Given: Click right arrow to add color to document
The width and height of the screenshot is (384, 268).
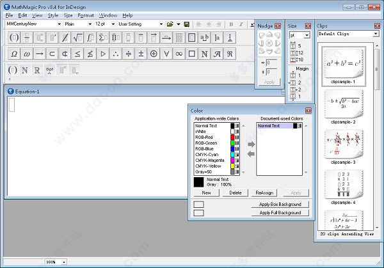Looking at the screenshot, I should 251,144.
